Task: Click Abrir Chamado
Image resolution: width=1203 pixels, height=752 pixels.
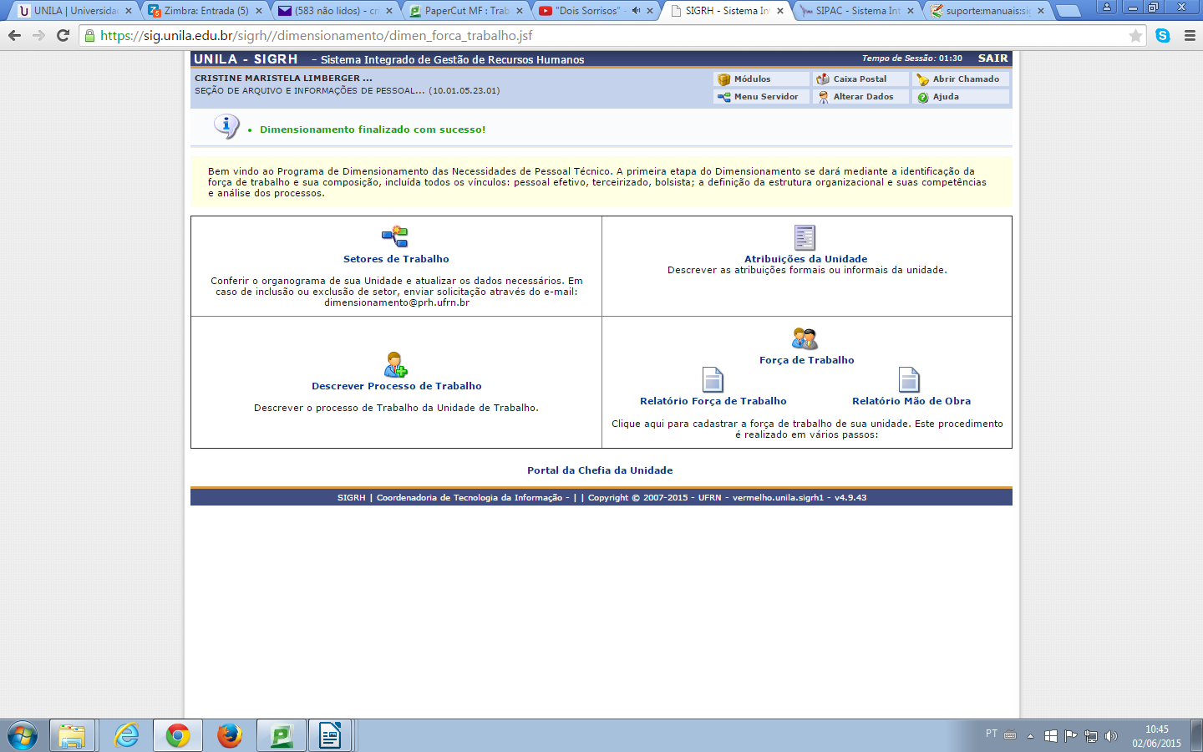Action: pyautogui.click(x=961, y=79)
